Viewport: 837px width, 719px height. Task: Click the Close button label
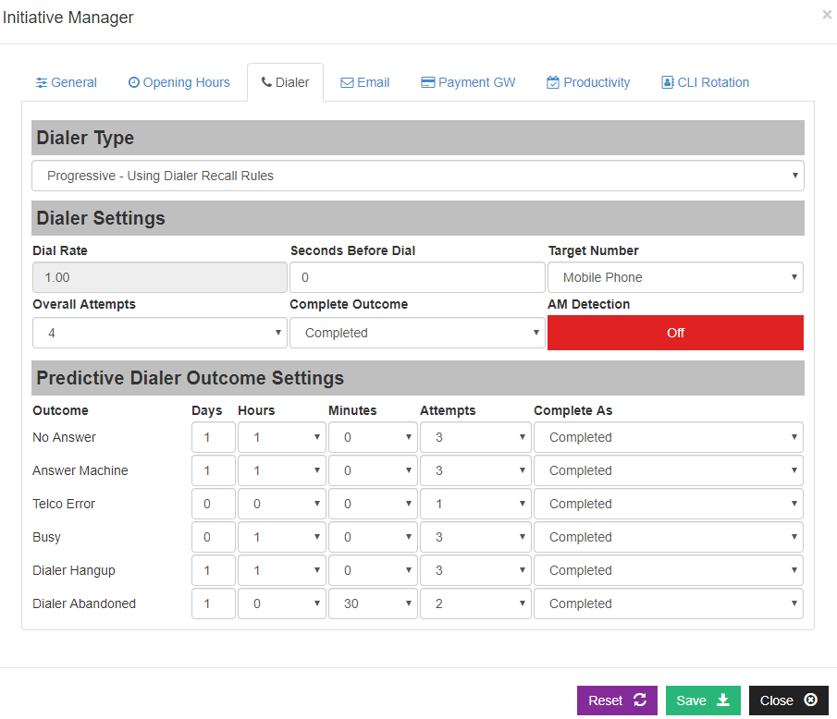[776, 701]
